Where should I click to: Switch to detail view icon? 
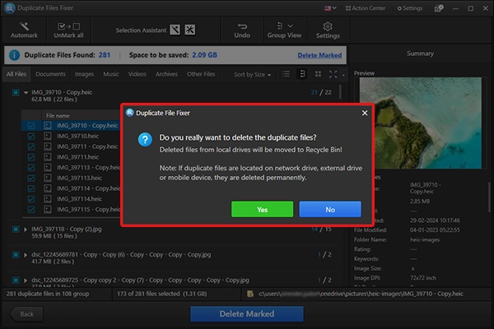tap(302, 74)
